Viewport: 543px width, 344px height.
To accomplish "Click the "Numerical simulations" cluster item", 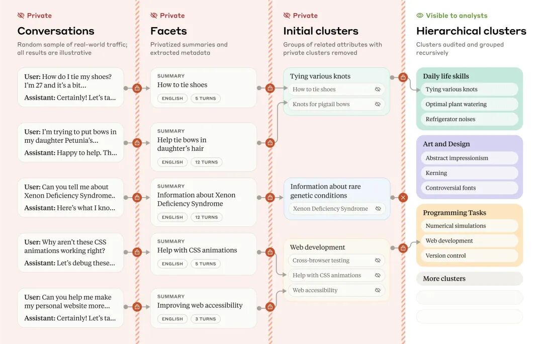I will (x=456, y=226).
